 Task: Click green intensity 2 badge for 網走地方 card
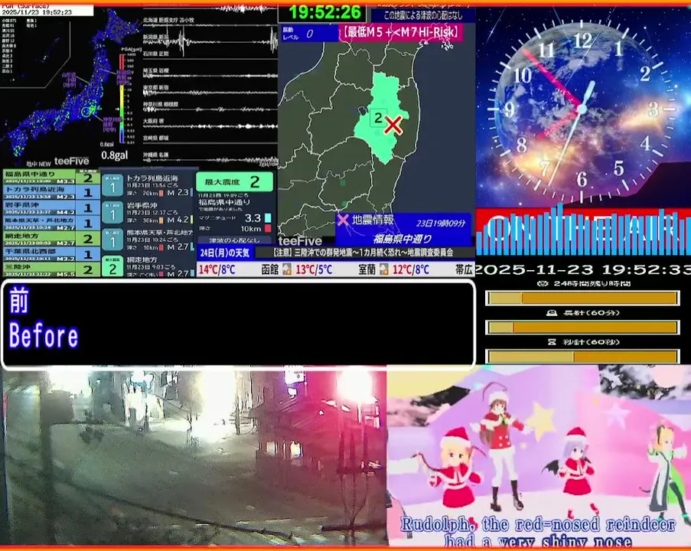coord(112,266)
